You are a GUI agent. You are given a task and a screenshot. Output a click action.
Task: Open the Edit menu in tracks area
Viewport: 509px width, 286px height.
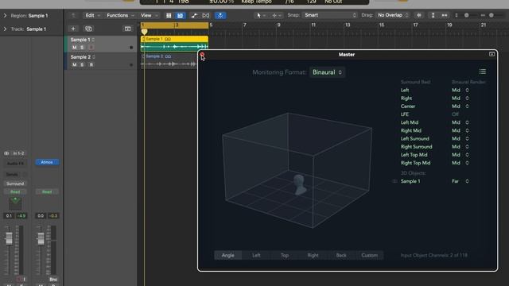pyautogui.click(x=92, y=15)
